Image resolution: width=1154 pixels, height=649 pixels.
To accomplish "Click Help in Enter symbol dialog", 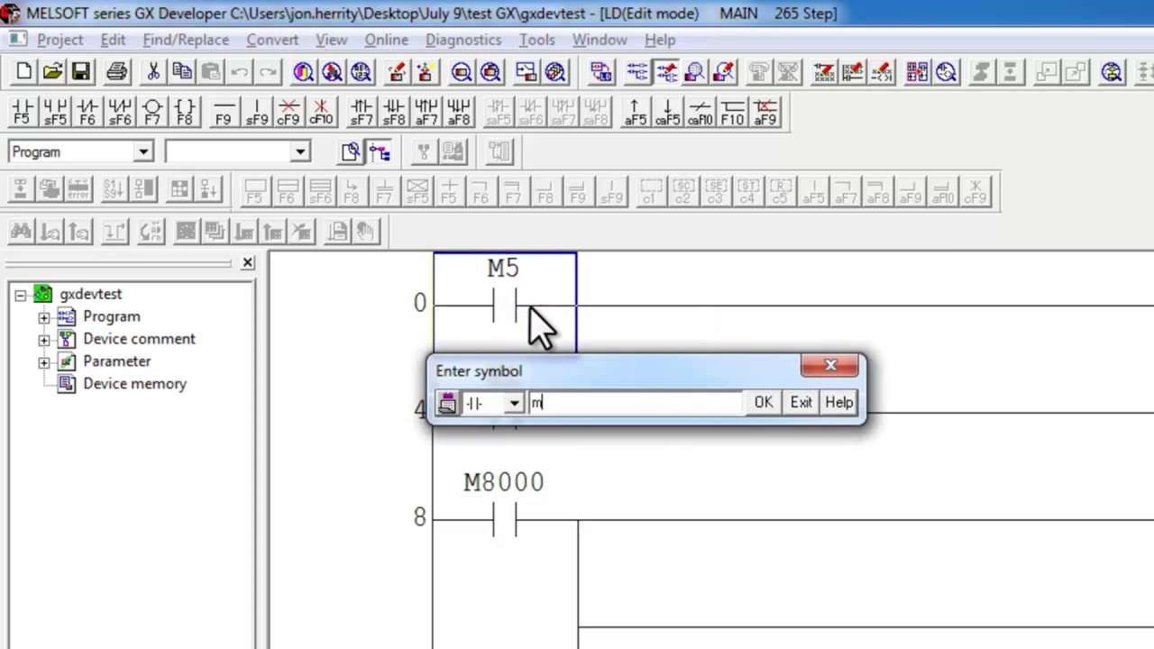I will [x=838, y=403].
